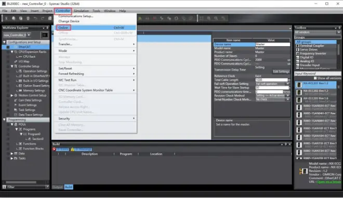Image resolution: width=343 pixels, height=198 pixels.
Task: Click the Filter icon in Multiview Explorer
Action: pyautogui.click(x=4, y=187)
